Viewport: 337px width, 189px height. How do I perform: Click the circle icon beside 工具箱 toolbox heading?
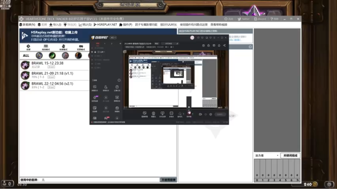(119, 80)
